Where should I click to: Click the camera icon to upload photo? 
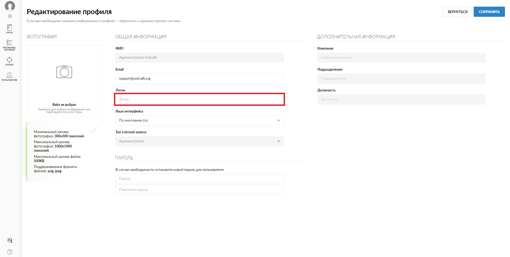(64, 72)
